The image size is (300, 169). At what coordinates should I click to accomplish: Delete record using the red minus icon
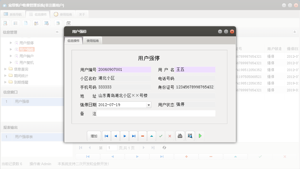tap(142, 136)
